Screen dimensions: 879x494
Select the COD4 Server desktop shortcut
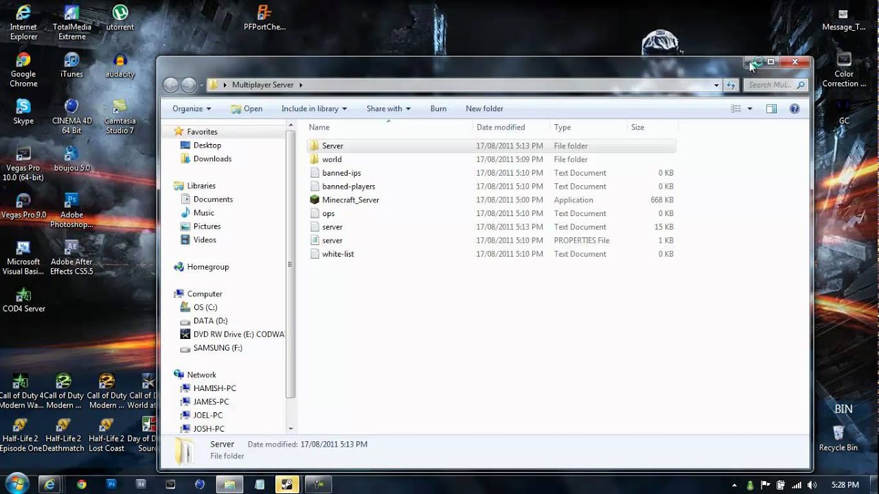point(23,299)
